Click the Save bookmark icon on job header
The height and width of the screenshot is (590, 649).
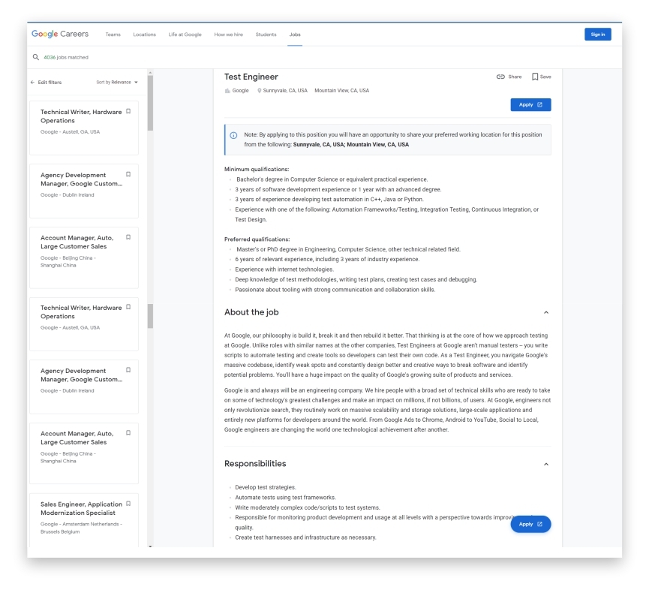tap(535, 75)
